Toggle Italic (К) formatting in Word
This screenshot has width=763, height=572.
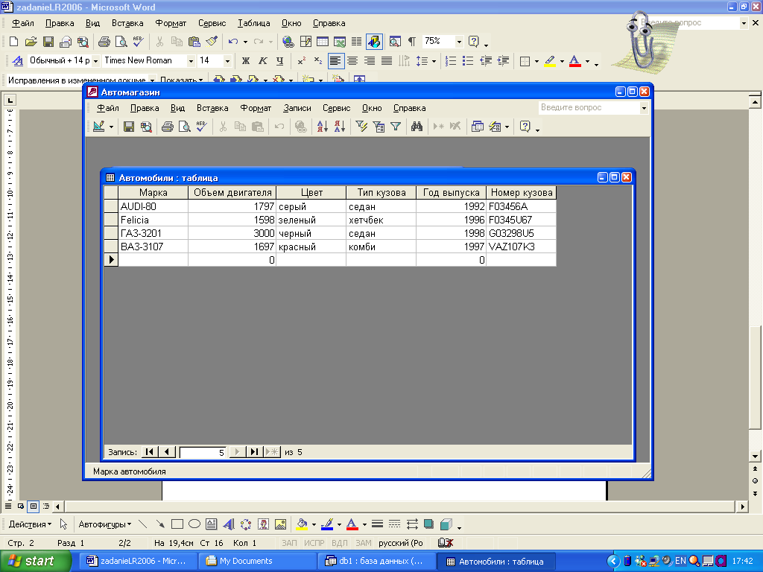[263, 61]
